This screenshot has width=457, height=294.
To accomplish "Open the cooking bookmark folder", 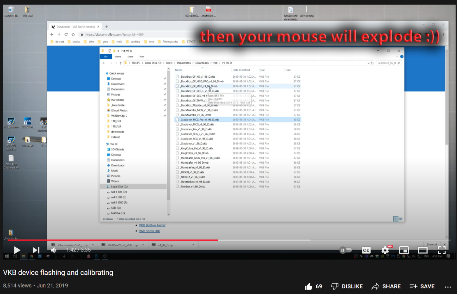I will pyautogui.click(x=133, y=41).
